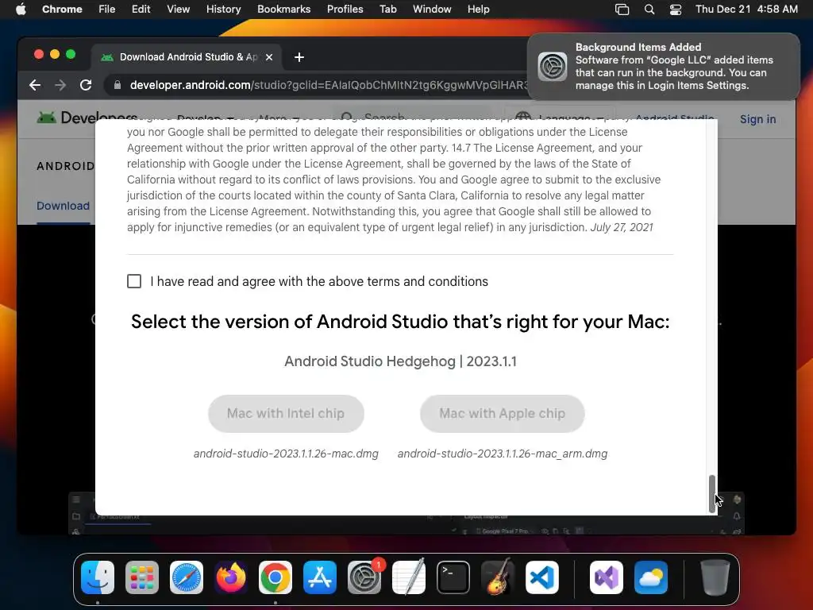This screenshot has width=813, height=610.
Task: Open the Window menu
Action: (x=432, y=10)
